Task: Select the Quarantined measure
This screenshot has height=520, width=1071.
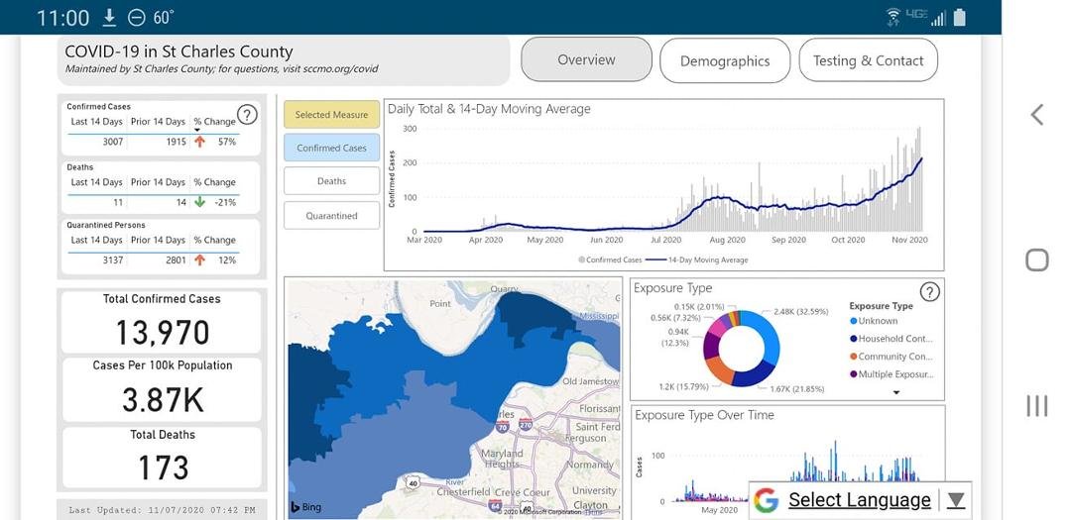Action: pyautogui.click(x=331, y=215)
